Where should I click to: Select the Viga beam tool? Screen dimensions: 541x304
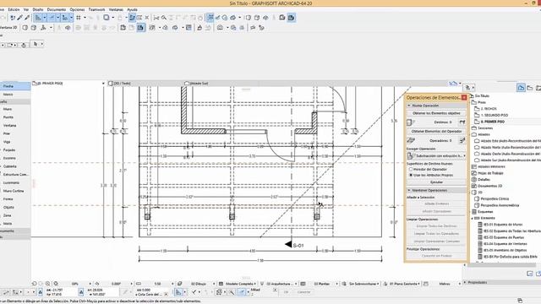pyautogui.click(x=15, y=142)
